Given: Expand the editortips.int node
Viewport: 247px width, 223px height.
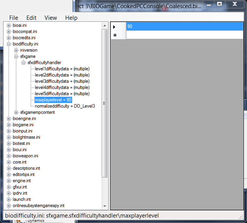Looking at the screenshot, I should (9, 175).
